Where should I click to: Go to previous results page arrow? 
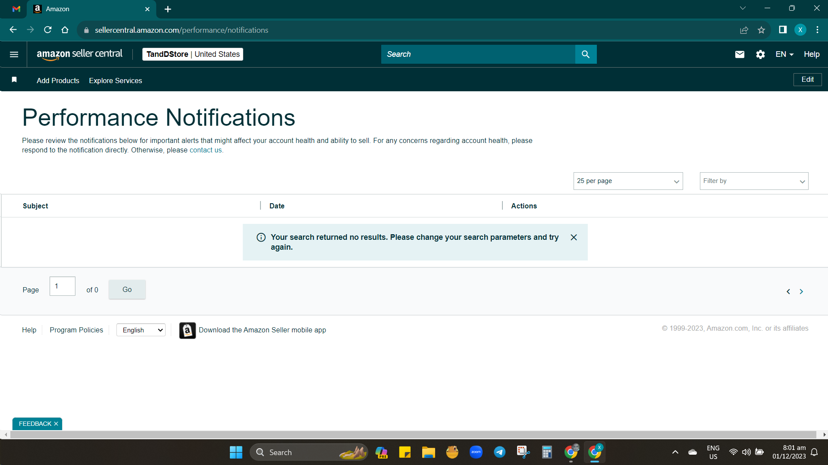point(788,291)
